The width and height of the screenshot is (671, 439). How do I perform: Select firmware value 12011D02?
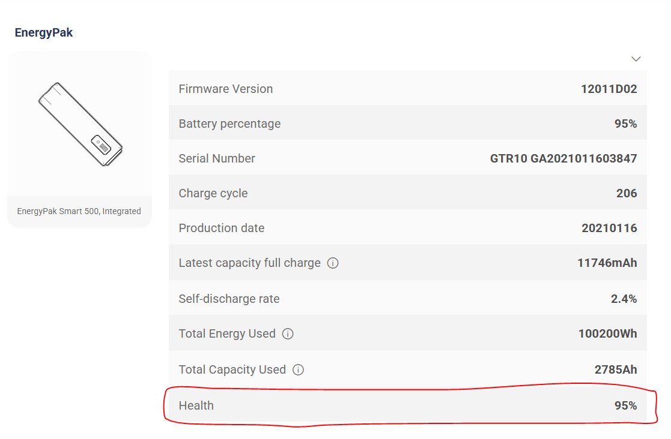(x=609, y=89)
